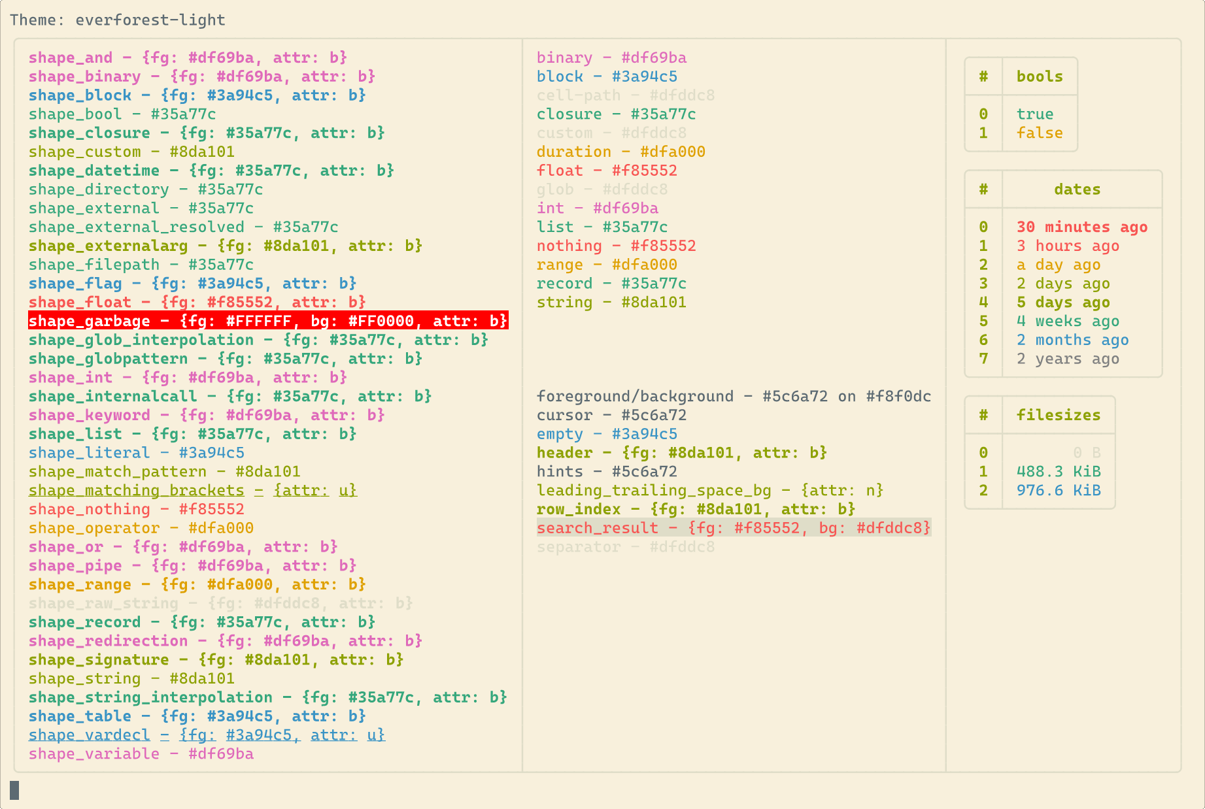Click shape_bool - #35a77c text

pyautogui.click(x=122, y=114)
